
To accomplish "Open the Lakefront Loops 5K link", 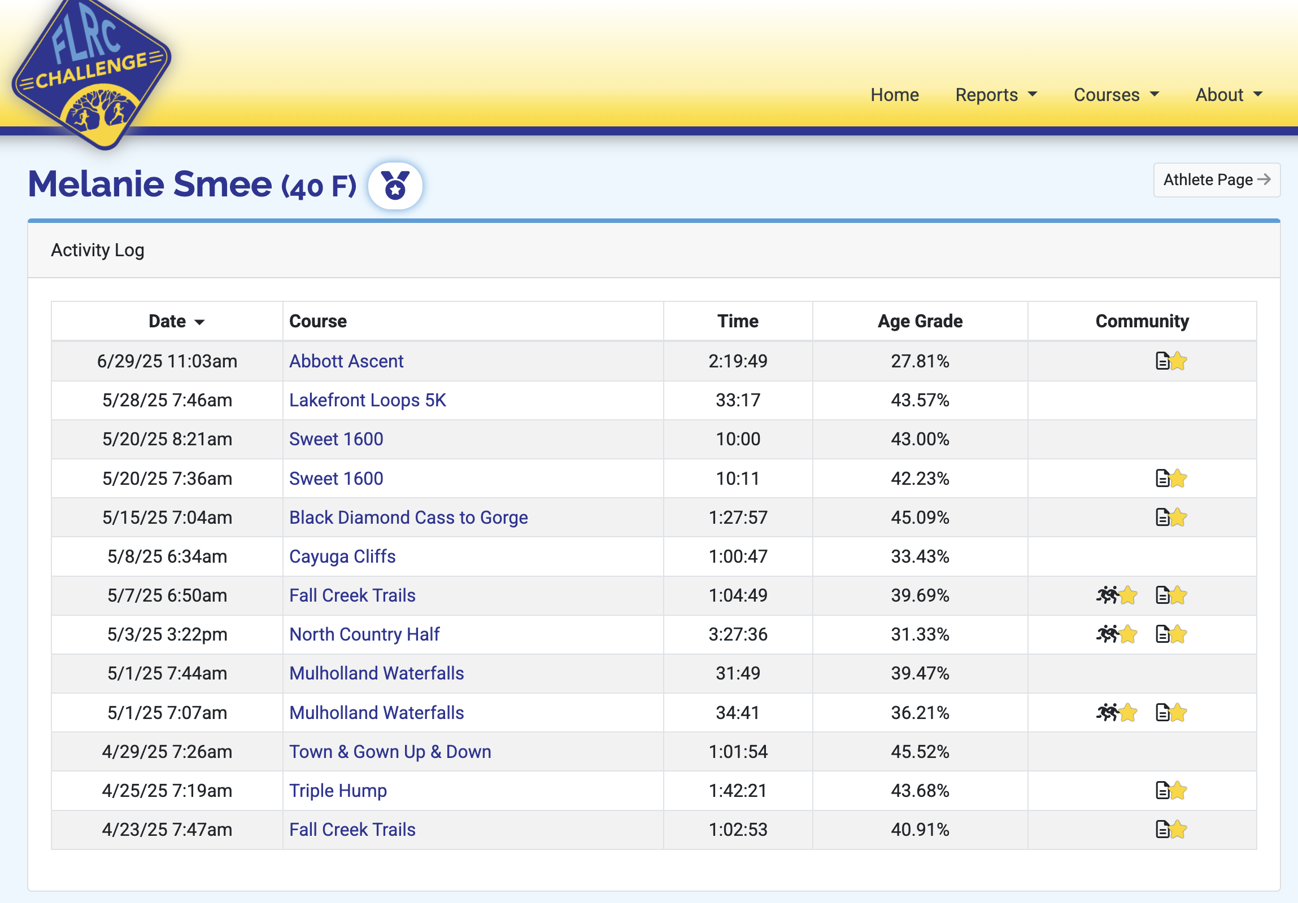I will [x=368, y=400].
